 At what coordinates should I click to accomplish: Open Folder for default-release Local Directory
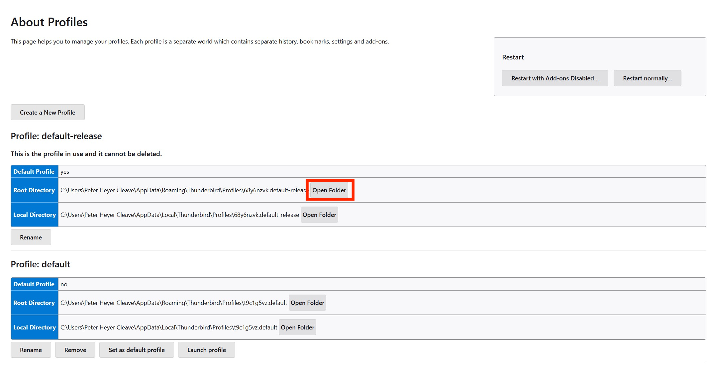click(319, 215)
